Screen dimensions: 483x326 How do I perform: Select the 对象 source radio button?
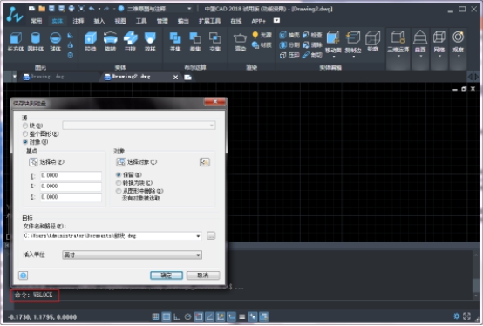tap(25, 142)
